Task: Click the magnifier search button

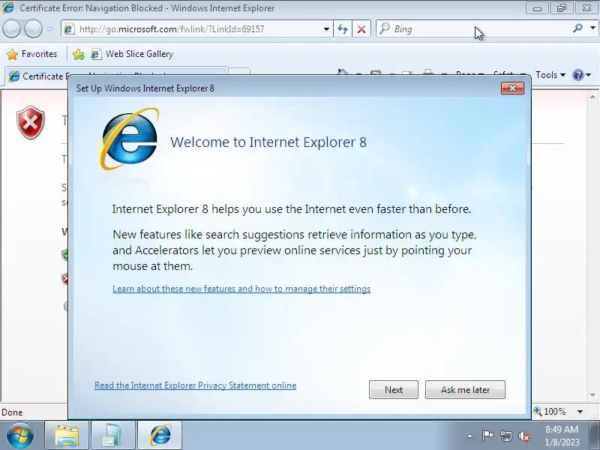Action: pos(577,28)
